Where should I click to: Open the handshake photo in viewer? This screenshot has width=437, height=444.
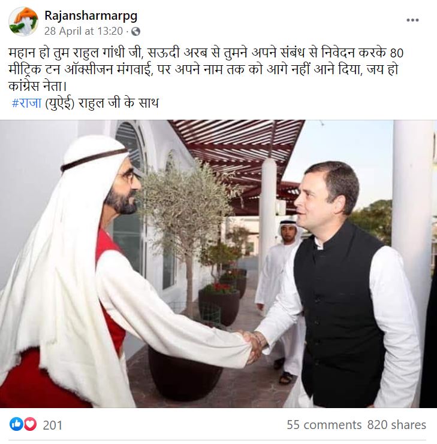(218, 264)
